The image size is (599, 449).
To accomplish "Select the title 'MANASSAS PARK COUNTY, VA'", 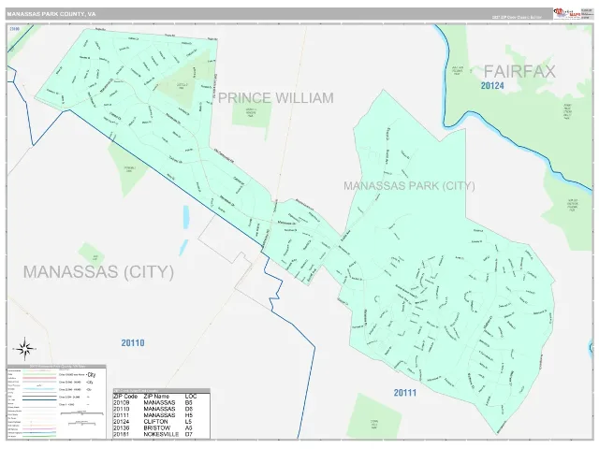I will [51, 14].
